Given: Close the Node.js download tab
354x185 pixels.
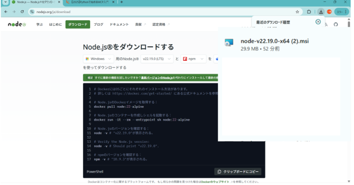Looking at the screenshot, I should [59, 2].
